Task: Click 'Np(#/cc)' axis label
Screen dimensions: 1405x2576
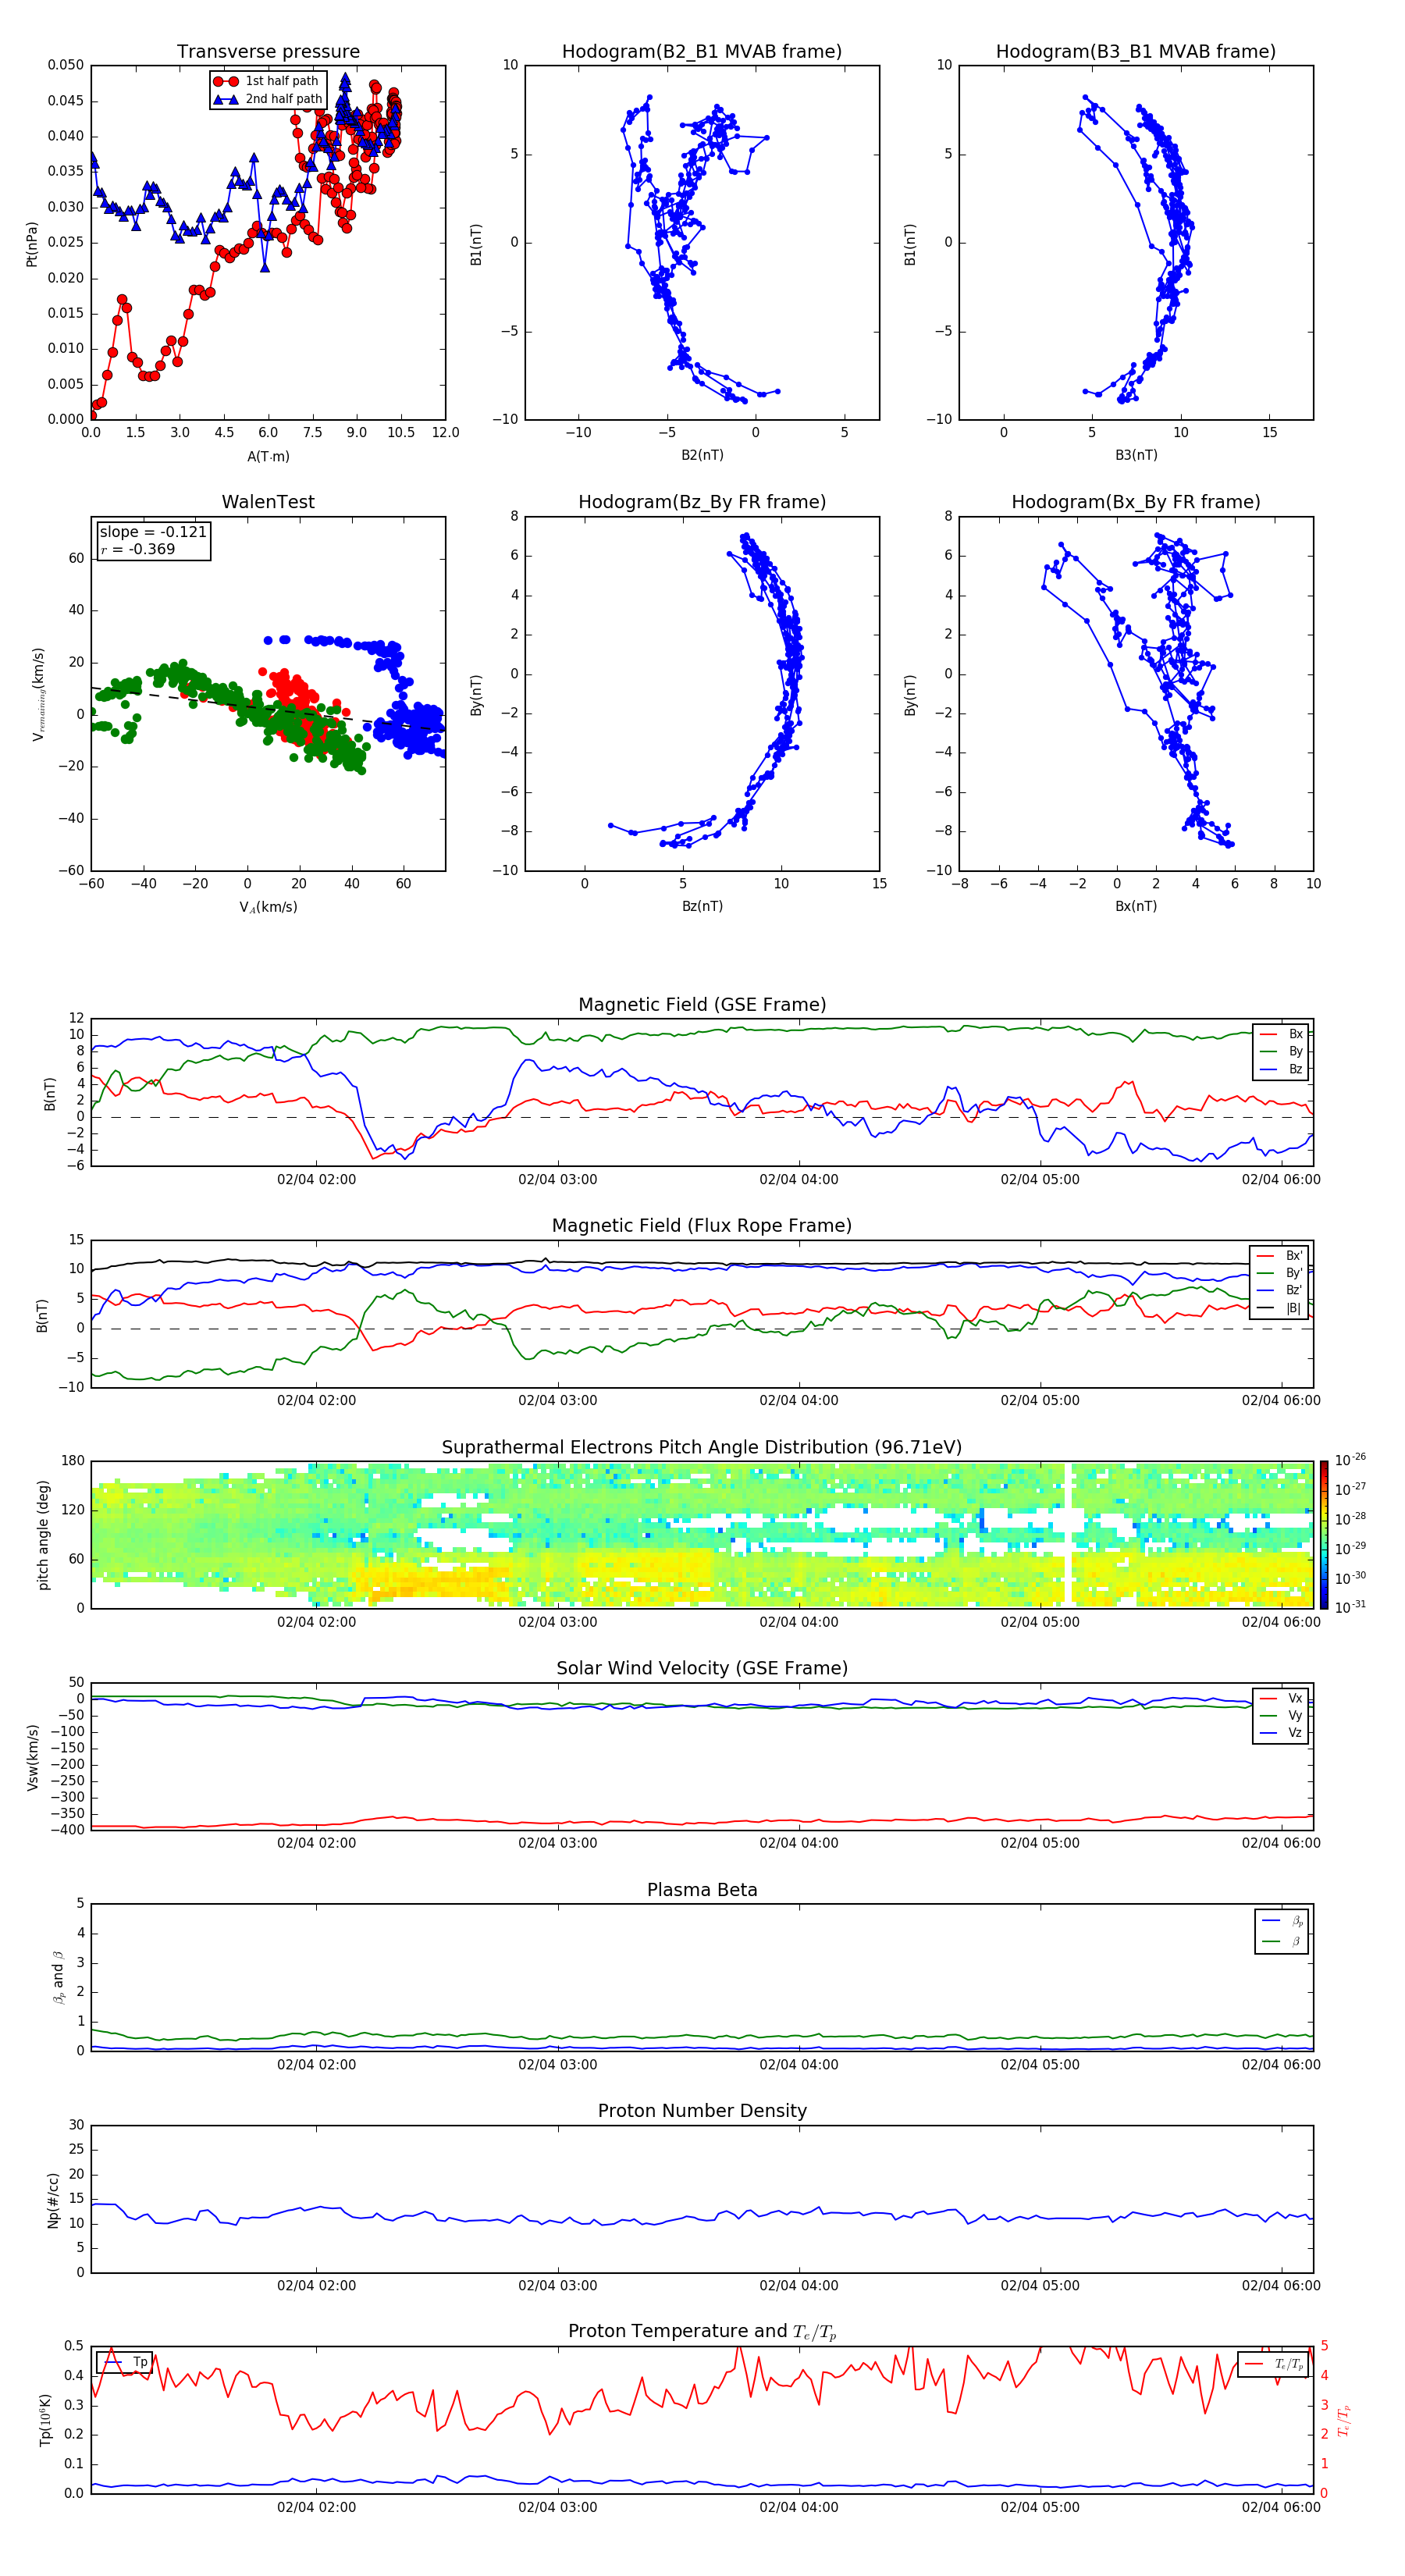Action: point(53,2200)
